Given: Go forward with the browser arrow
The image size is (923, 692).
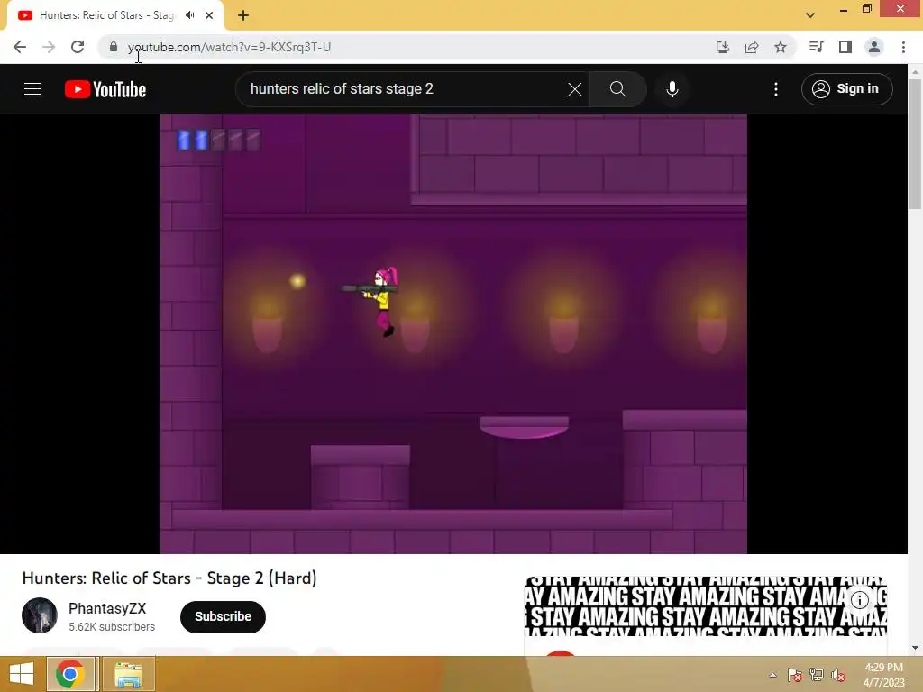Looking at the screenshot, I should pos(49,47).
